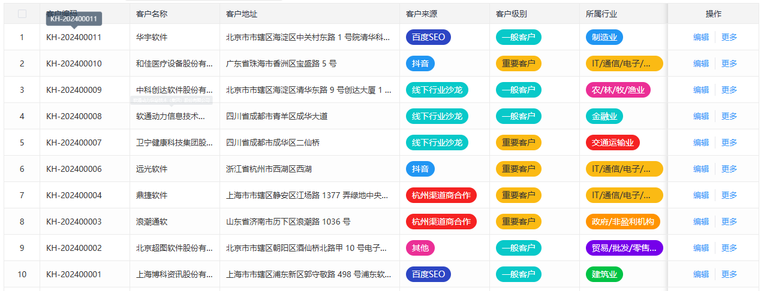Click the 农/林/牧/渔业 industry tag
The image size is (761, 291).
click(618, 90)
